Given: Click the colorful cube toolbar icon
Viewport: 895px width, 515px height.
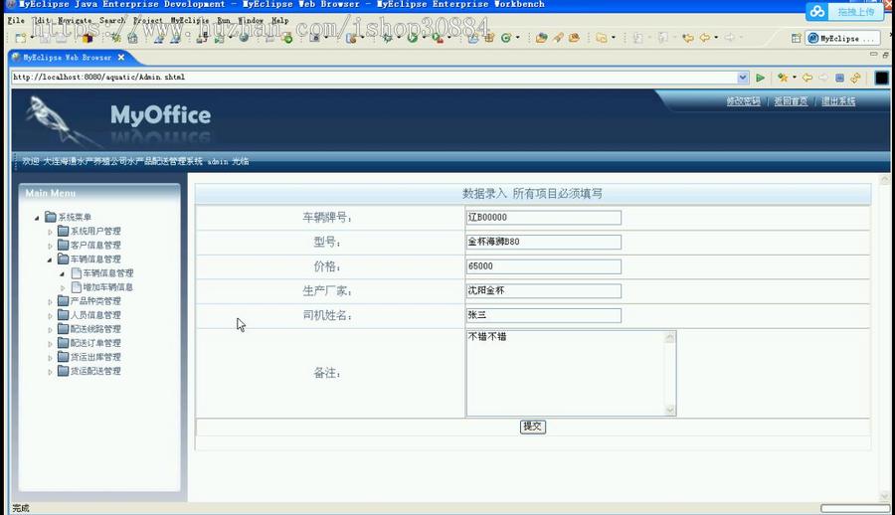Looking at the screenshot, I should coord(88,38).
